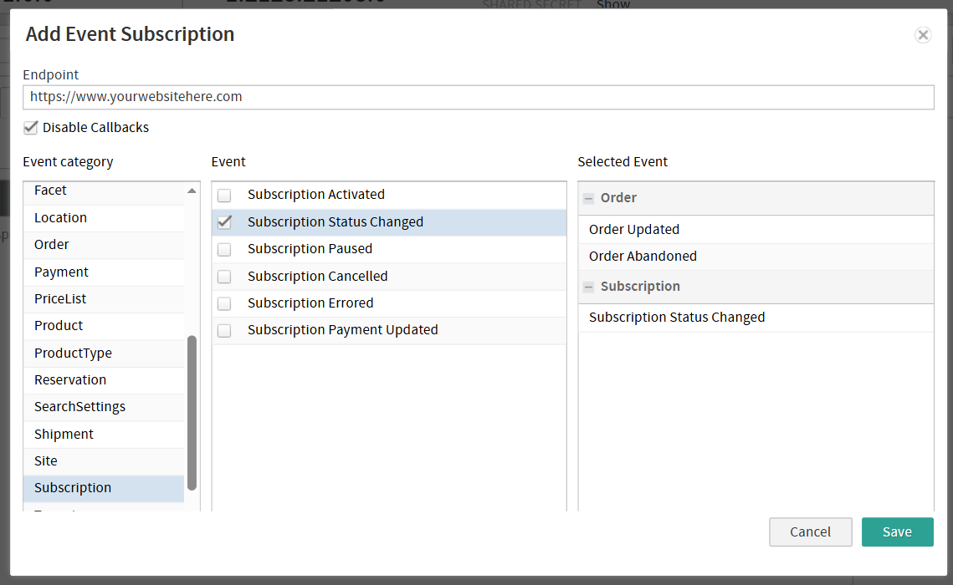This screenshot has height=585, width=953.
Task: Close the Add Event Subscription dialog
Action: point(923,35)
